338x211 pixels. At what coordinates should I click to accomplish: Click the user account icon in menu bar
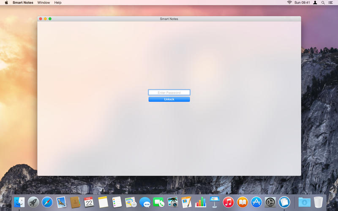click(315, 3)
